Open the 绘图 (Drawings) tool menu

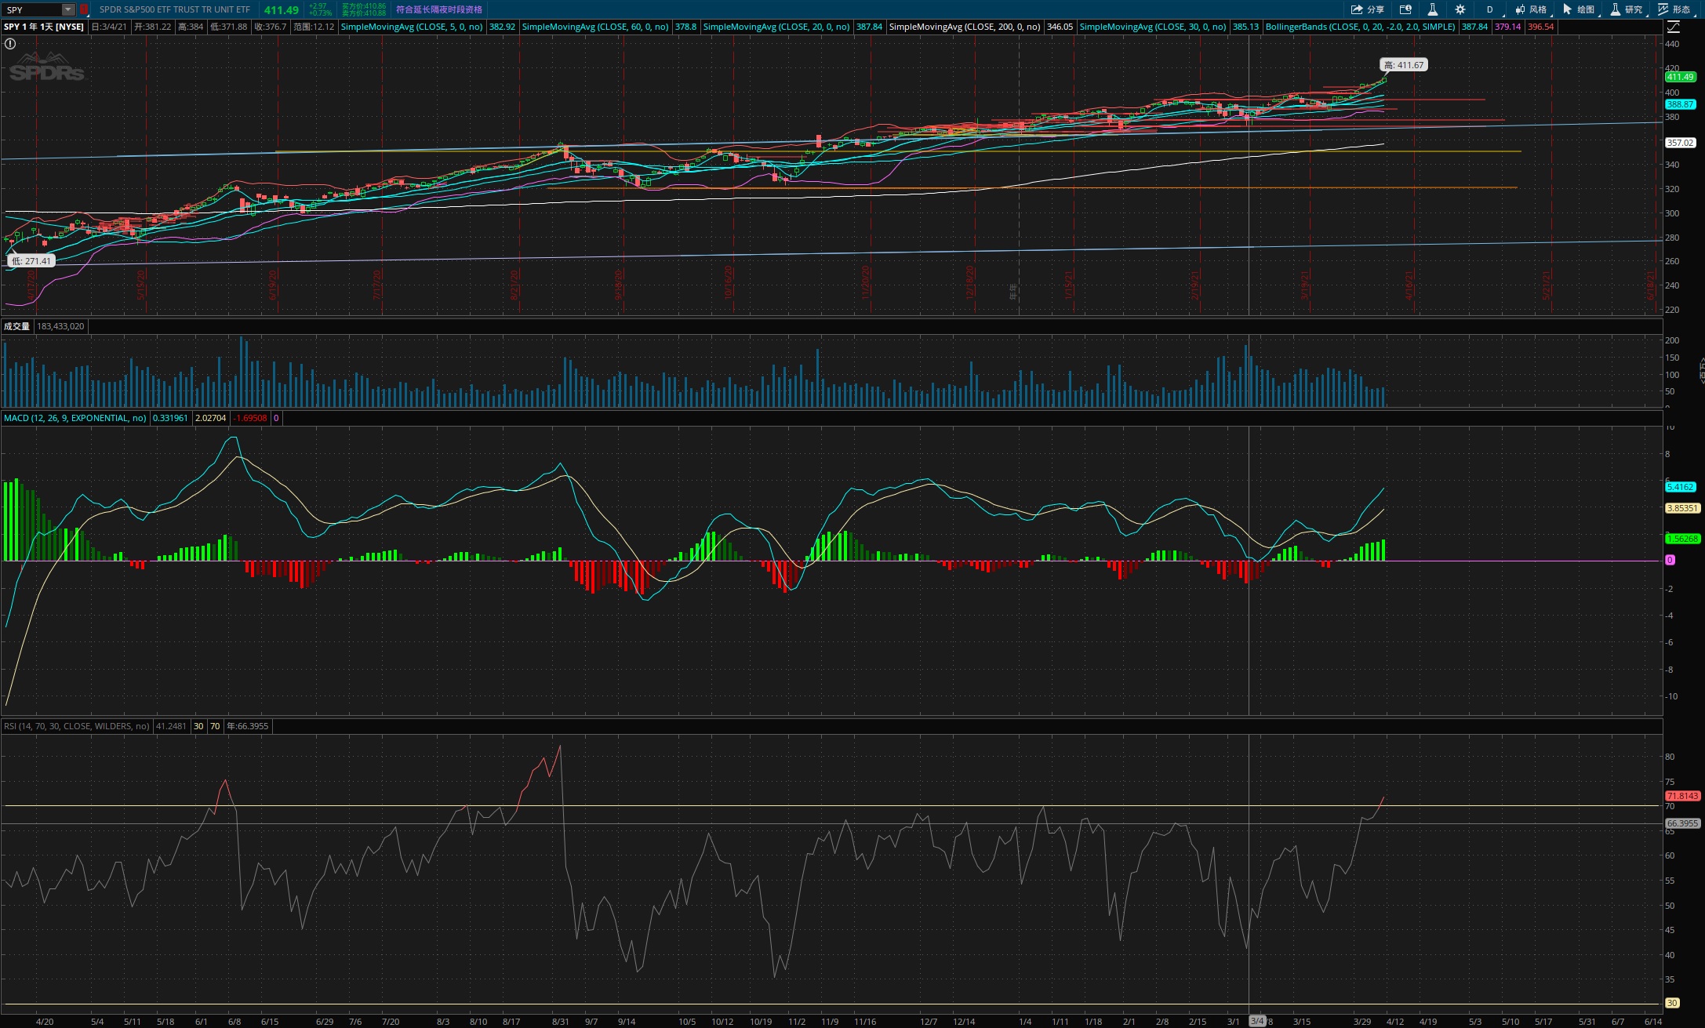click(x=1579, y=9)
